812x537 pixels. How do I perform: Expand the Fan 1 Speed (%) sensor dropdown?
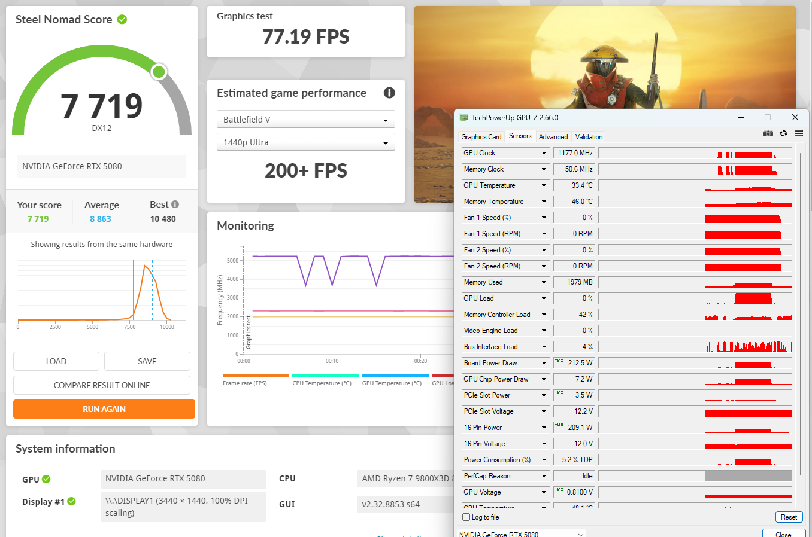(x=544, y=218)
